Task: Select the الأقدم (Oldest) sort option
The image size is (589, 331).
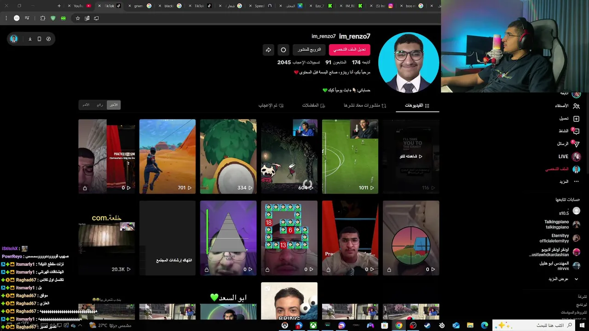Action: [86, 105]
